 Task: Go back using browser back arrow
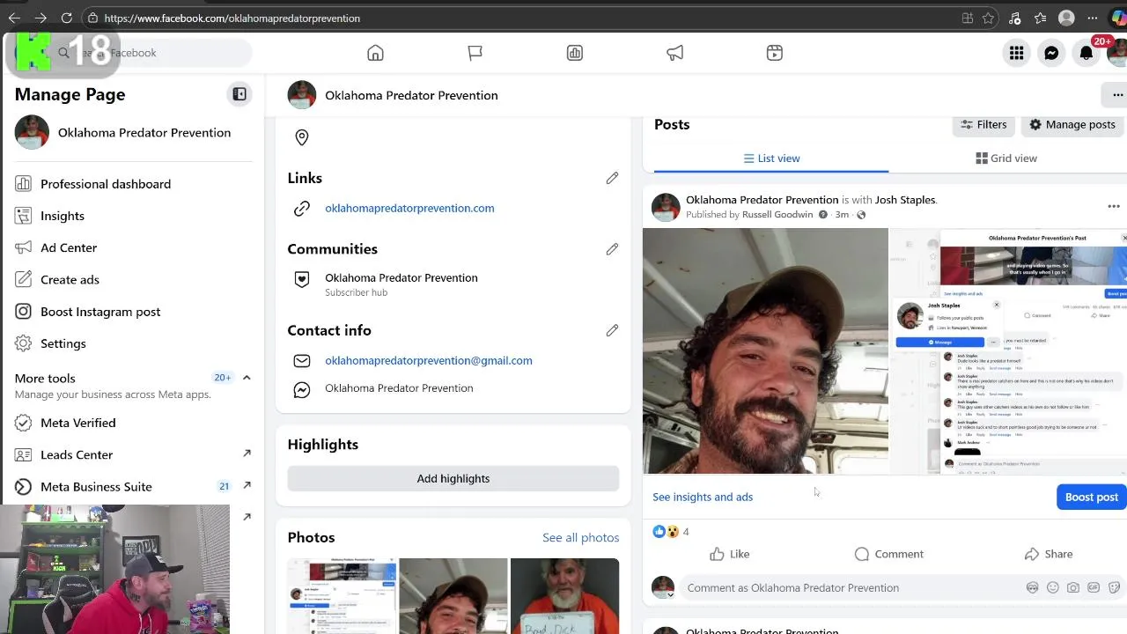pos(14,18)
